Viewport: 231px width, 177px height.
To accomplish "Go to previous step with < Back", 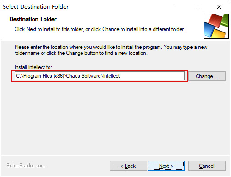I will pyautogui.click(x=128, y=166).
